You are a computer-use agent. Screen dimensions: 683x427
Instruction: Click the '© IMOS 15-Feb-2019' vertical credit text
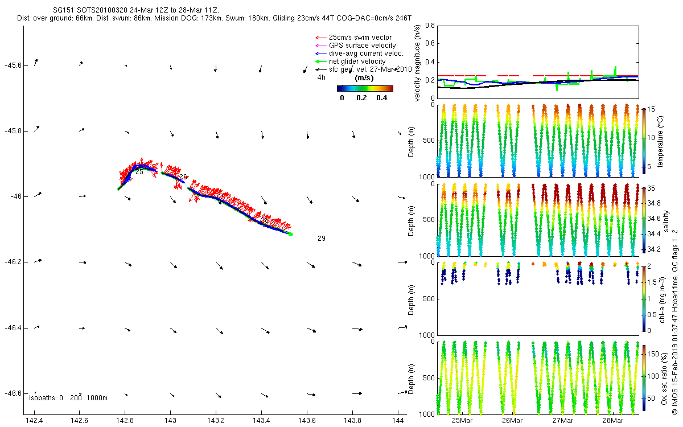(676, 322)
